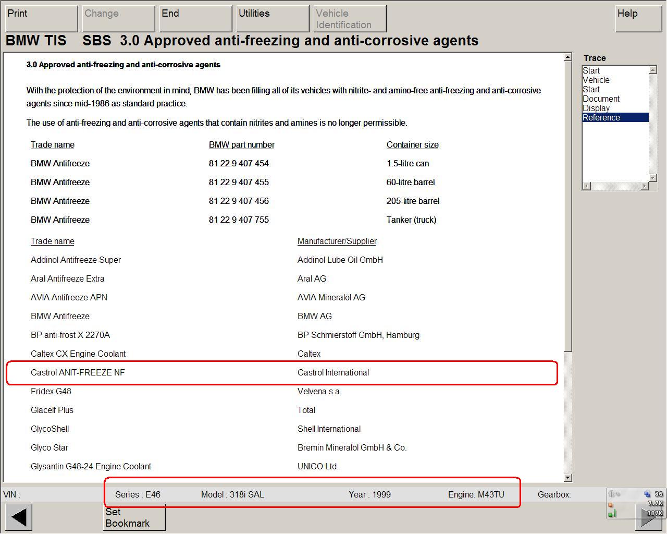Set Bookmark for this document
The image size is (667, 534).
(134, 517)
